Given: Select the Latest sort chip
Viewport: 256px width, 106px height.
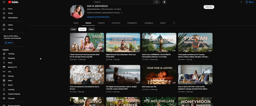Looking at the screenshot, I should coord(73,29).
